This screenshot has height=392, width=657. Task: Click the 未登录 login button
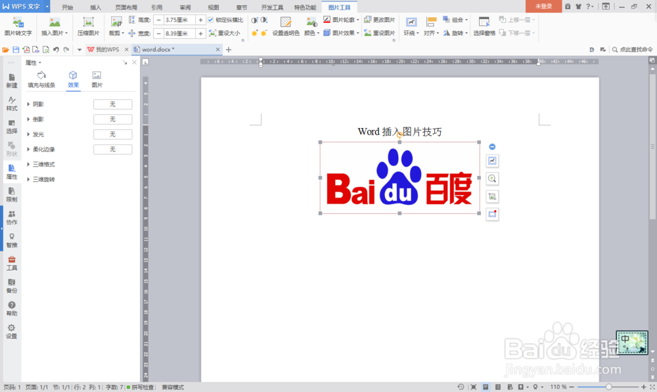pos(543,7)
